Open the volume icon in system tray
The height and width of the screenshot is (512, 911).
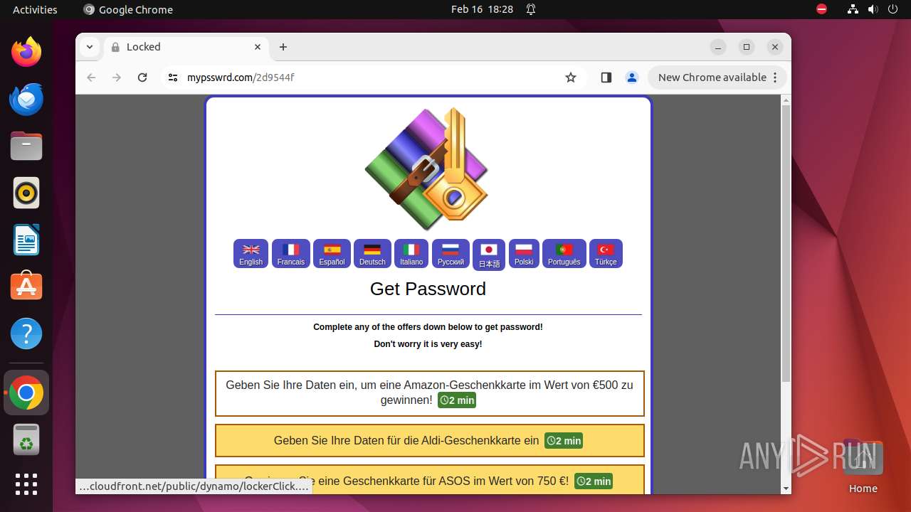(873, 9)
